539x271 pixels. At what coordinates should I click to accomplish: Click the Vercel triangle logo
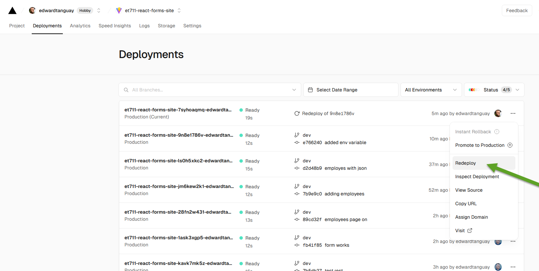click(12, 10)
